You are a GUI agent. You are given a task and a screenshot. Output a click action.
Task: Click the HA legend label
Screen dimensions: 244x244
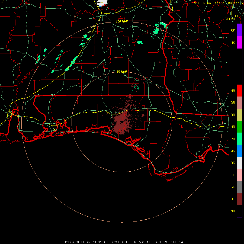pos(233,91)
